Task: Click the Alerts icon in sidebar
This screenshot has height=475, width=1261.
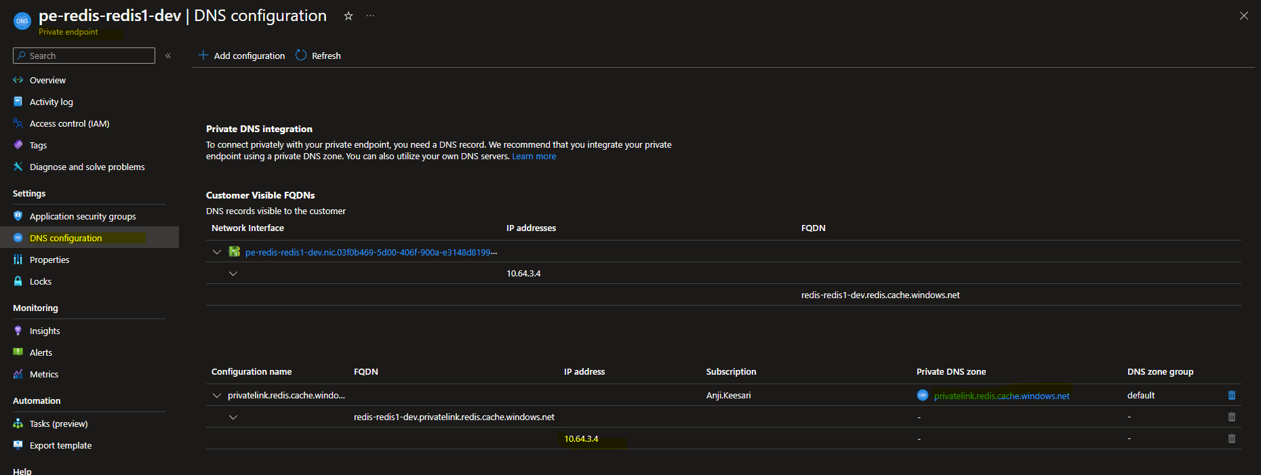Action: pyautogui.click(x=18, y=352)
